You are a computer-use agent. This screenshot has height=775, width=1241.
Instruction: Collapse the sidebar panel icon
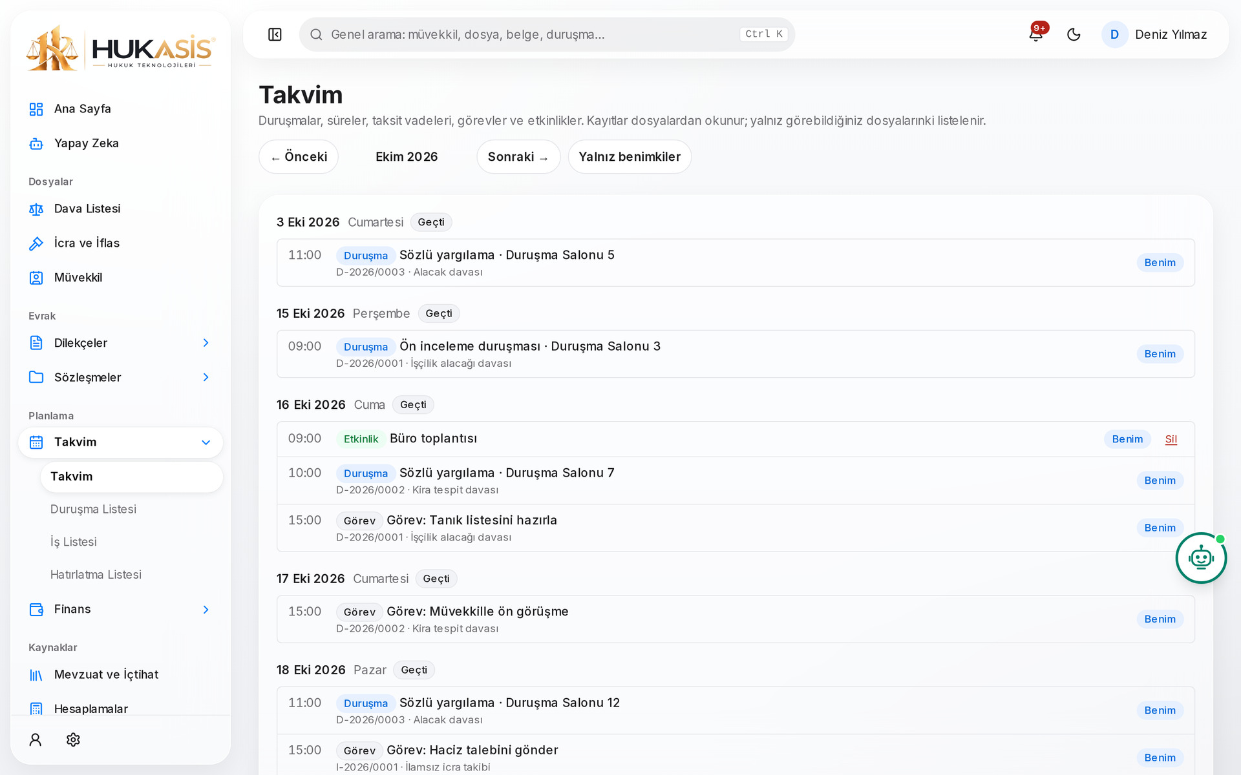pos(275,34)
